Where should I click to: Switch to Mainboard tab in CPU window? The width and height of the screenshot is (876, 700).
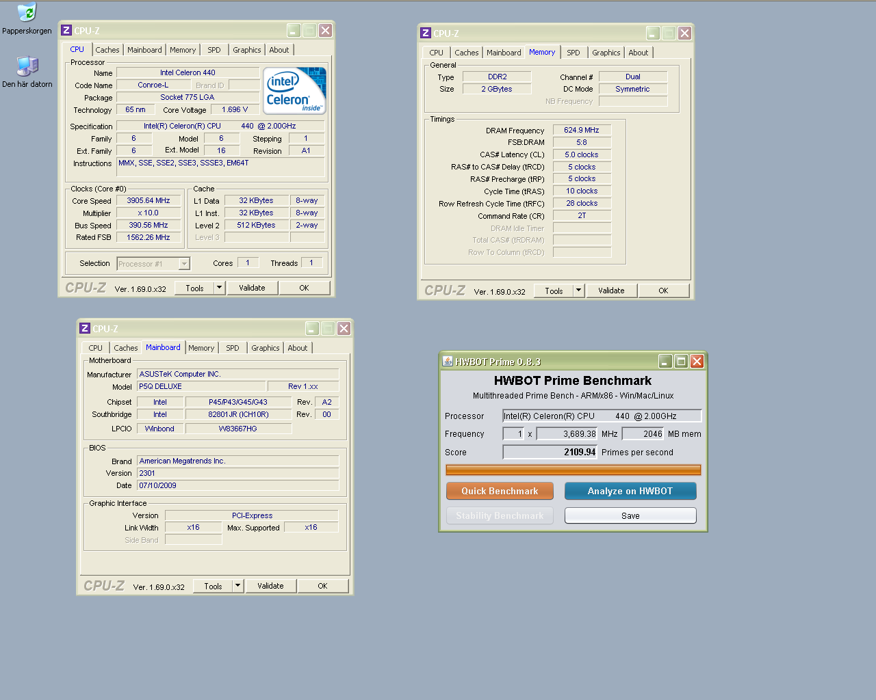pyautogui.click(x=145, y=50)
